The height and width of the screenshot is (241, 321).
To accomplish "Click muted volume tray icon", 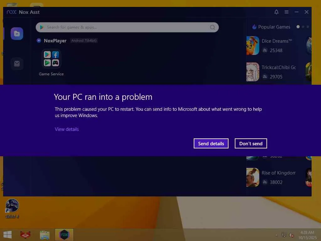I will pos(291,235).
